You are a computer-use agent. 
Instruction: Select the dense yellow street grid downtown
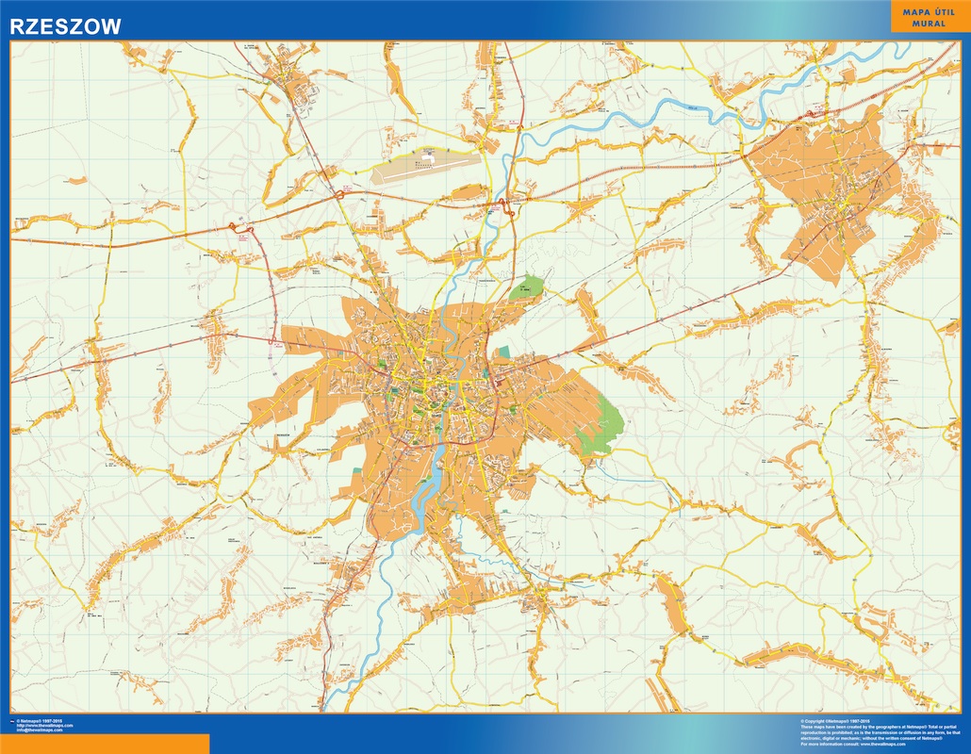438,391
